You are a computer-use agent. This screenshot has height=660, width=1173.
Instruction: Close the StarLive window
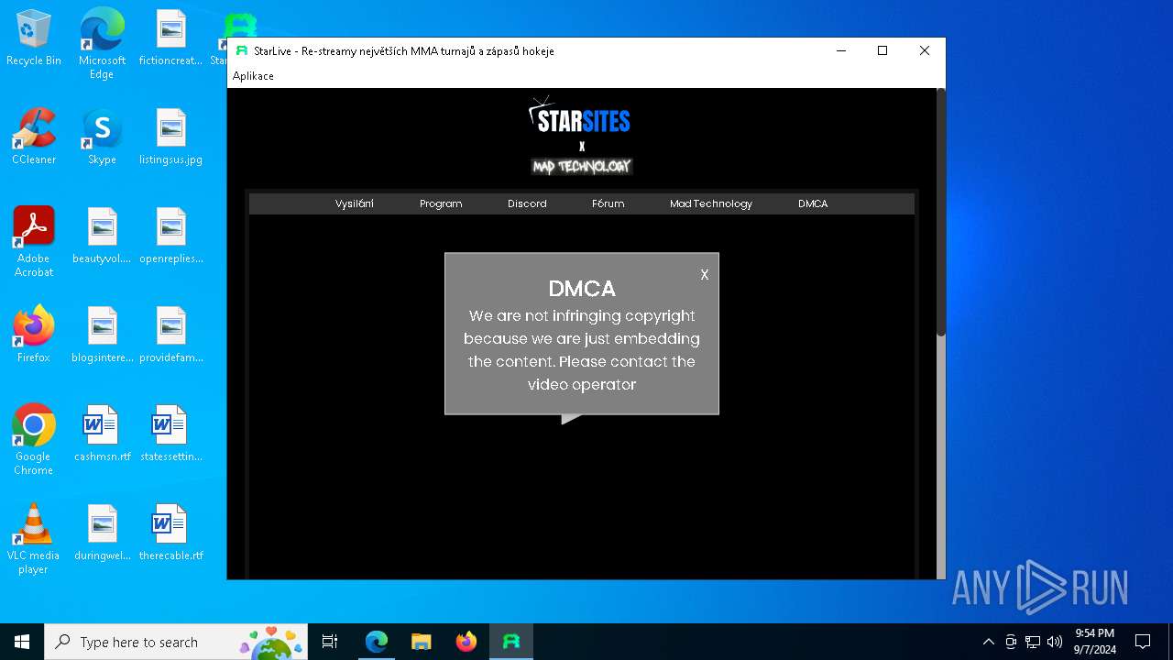(925, 51)
